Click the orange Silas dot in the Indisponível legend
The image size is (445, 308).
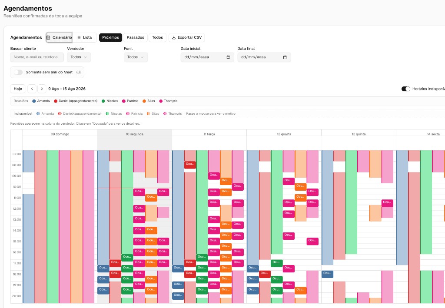149,114
